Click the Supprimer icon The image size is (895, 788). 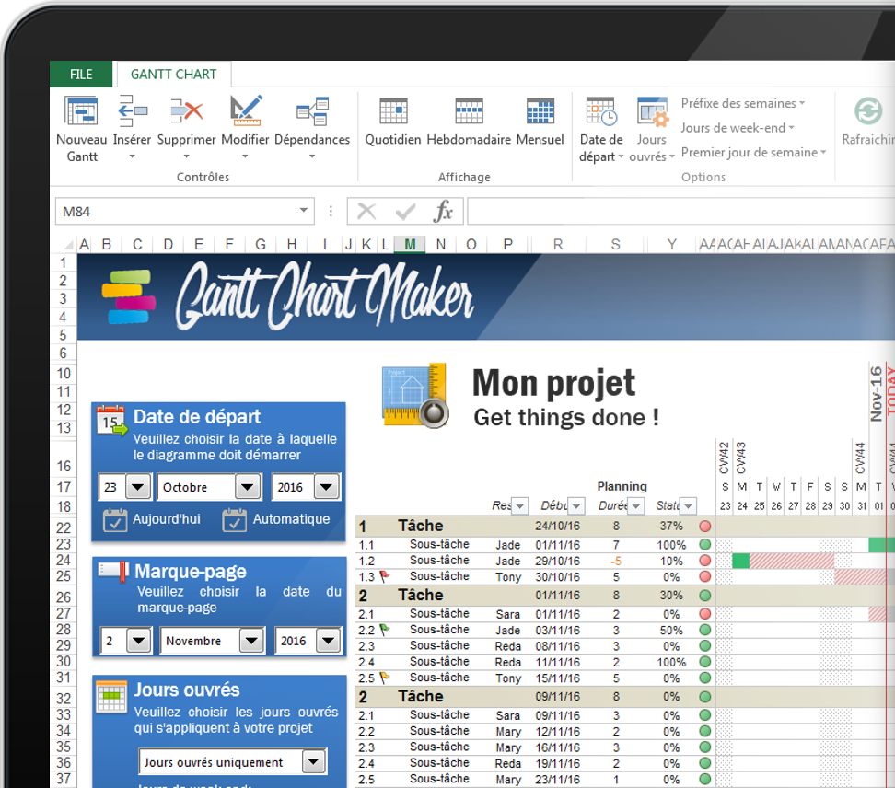coord(186,111)
